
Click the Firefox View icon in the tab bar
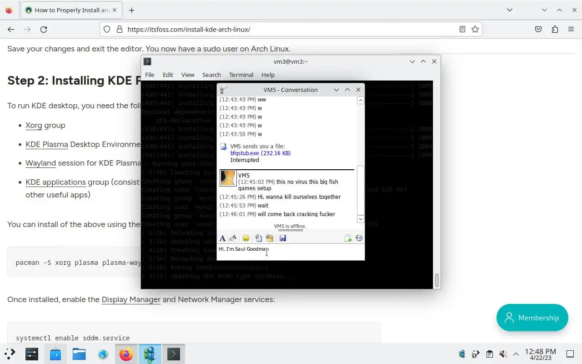[x=9, y=10]
